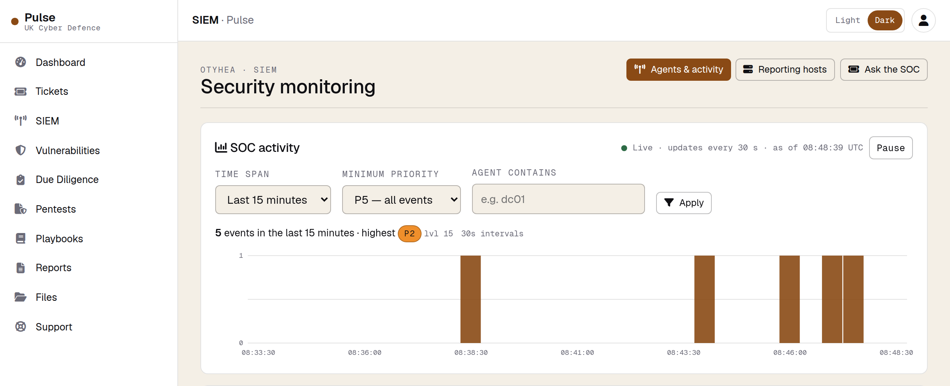The height and width of the screenshot is (386, 950).
Task: Open the Minimum priority dropdown
Action: coord(402,200)
